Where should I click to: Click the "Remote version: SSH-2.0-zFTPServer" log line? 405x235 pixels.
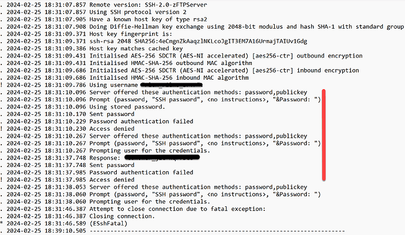click(103, 5)
